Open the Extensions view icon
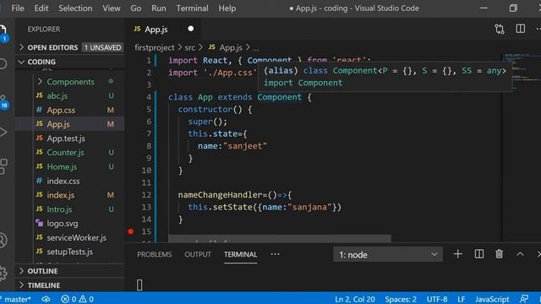541x304 pixels. pos(3,166)
